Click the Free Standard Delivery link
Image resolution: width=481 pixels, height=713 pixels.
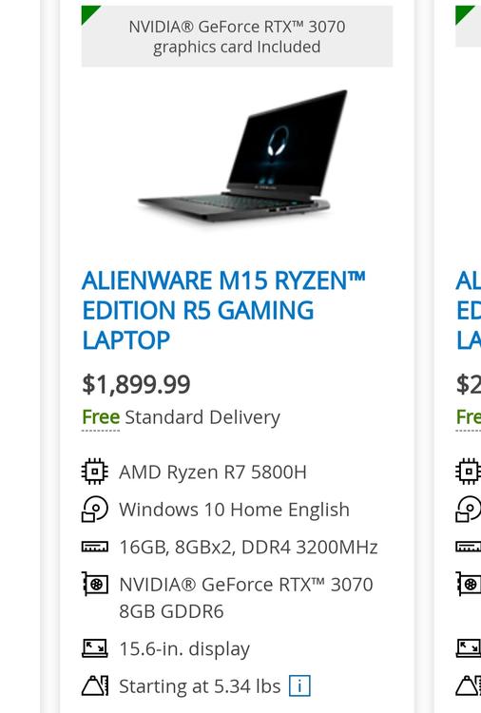coord(181,417)
